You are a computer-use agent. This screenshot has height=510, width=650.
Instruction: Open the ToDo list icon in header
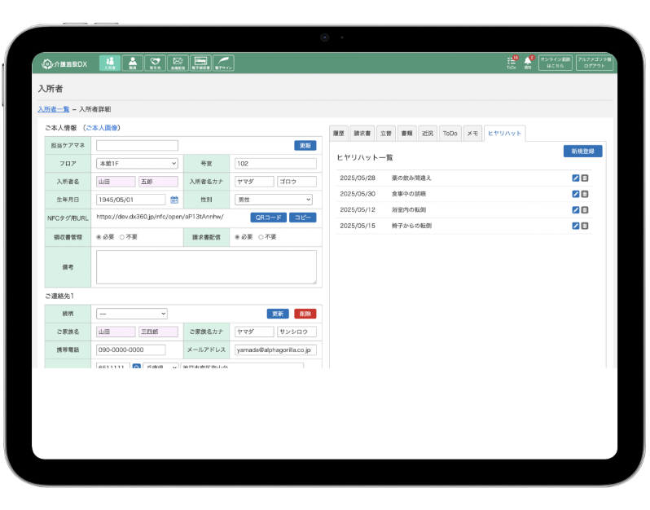[x=512, y=63]
